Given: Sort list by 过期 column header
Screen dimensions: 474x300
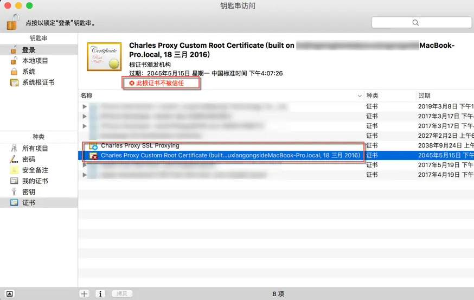Looking at the screenshot, I should tap(445, 95).
